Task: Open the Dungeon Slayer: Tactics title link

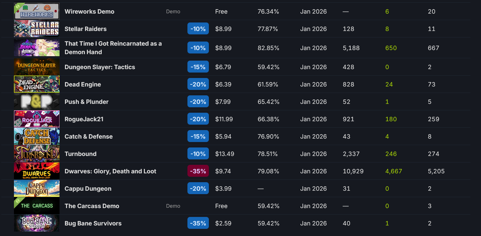Action: (100, 67)
